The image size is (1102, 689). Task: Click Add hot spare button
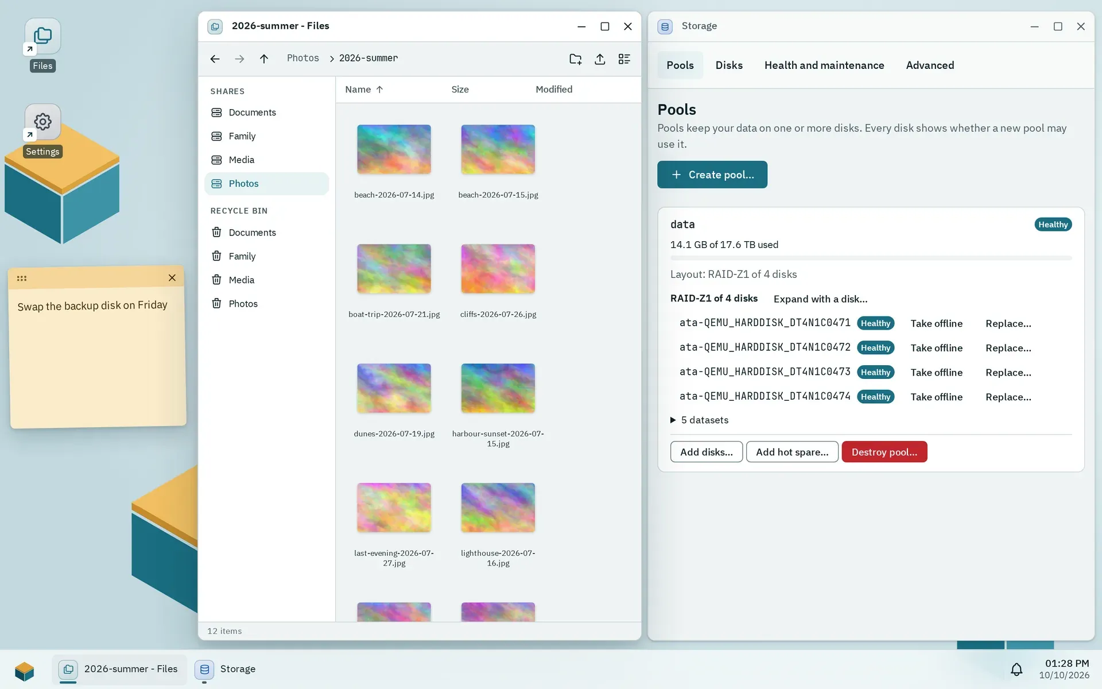(792, 452)
